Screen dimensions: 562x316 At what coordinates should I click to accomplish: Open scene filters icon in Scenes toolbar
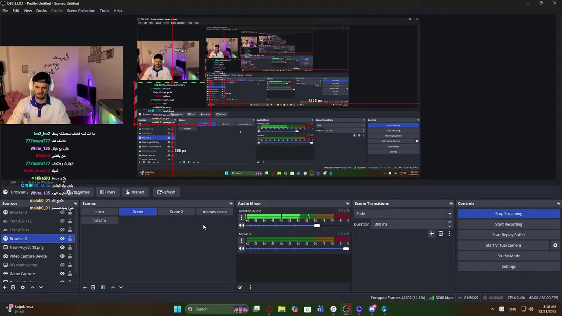tap(103, 287)
